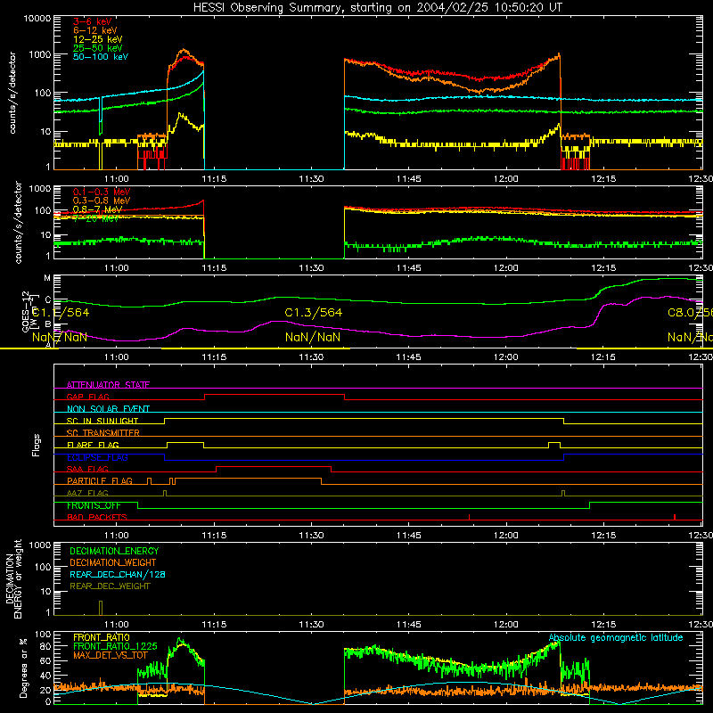Click the yellow FRONT_RATIO legend label
Viewport: 713px width, 713px height.
coord(102,637)
